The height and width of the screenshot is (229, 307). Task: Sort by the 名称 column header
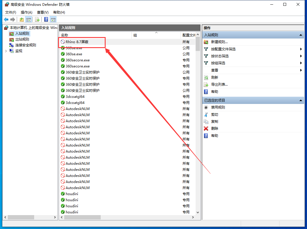(x=95, y=35)
